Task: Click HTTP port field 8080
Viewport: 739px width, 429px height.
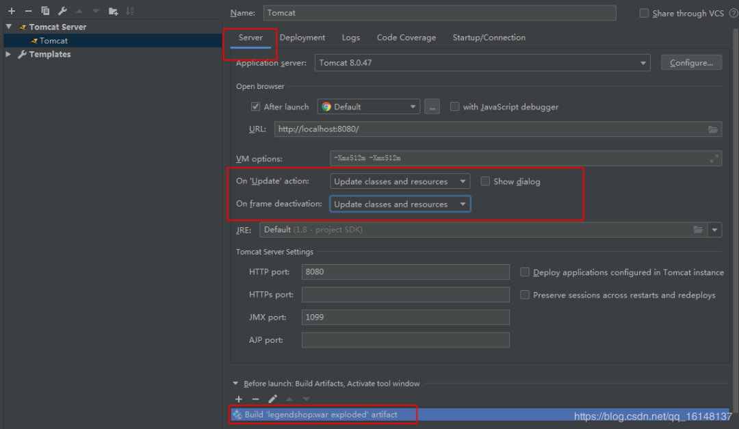Action: click(x=405, y=272)
